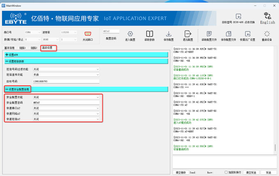Click the 保存配置文件 icon
This screenshot has width=279, height=176.
228,34
